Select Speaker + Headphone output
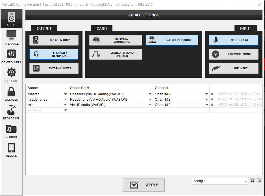 [x=54, y=54]
